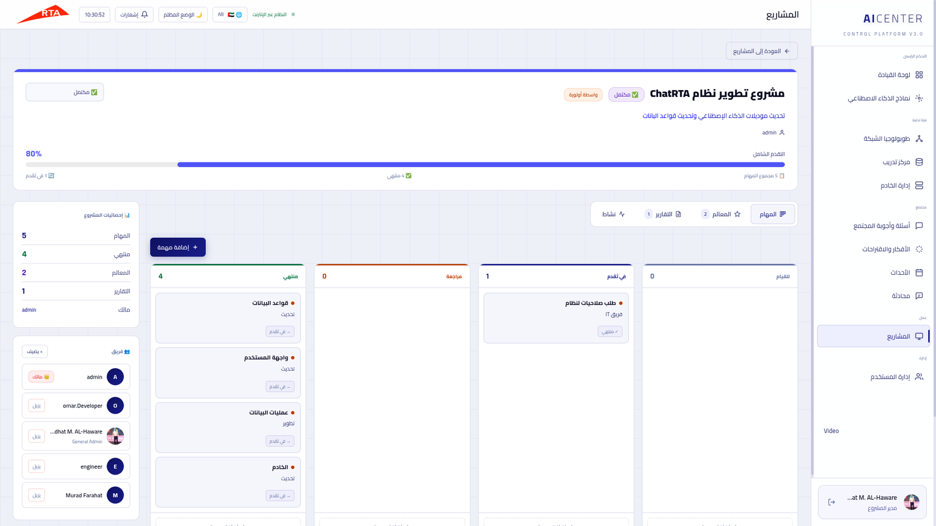Open the Reports (التقارير) tab

[x=663, y=214]
